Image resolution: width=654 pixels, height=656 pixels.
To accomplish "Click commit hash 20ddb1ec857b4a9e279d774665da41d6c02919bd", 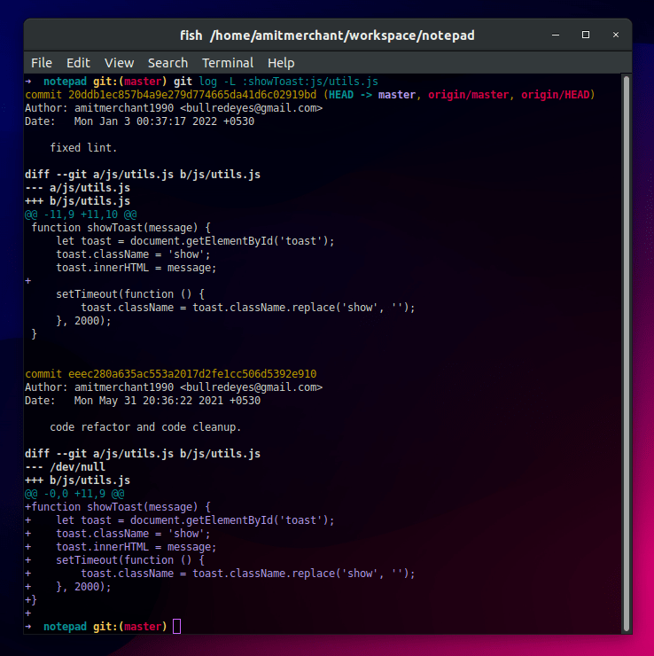I will [192, 95].
